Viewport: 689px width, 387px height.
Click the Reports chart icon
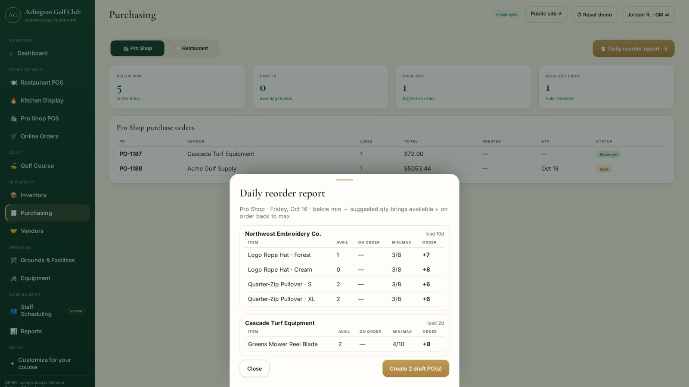13,332
